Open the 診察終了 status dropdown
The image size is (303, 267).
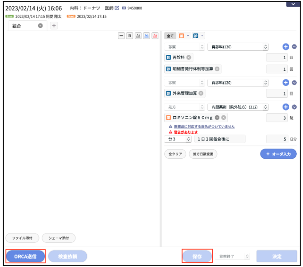[x=234, y=256]
